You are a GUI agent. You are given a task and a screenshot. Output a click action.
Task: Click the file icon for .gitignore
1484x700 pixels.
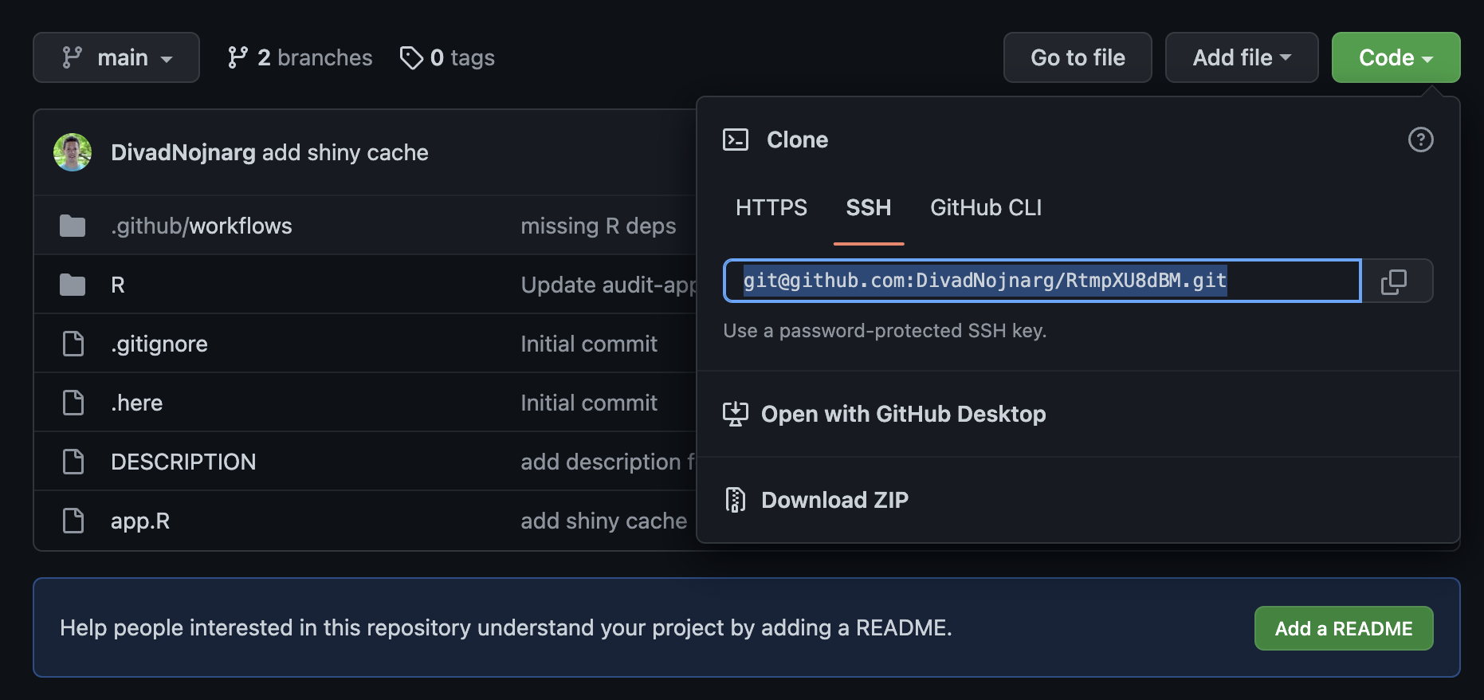pyautogui.click(x=73, y=344)
